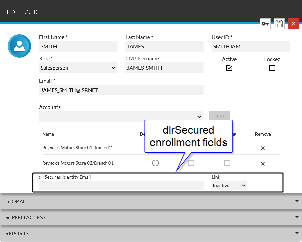Select default radio for Store 02/Branch 01
Screen dimensions: 302x242
[x=155, y=163]
